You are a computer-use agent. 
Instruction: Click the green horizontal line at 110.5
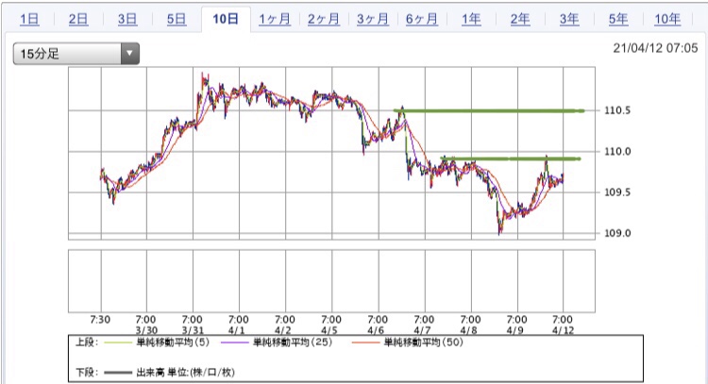pyautogui.click(x=491, y=111)
